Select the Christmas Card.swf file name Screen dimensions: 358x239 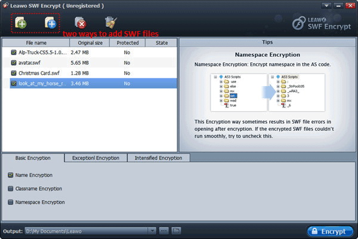39,73
